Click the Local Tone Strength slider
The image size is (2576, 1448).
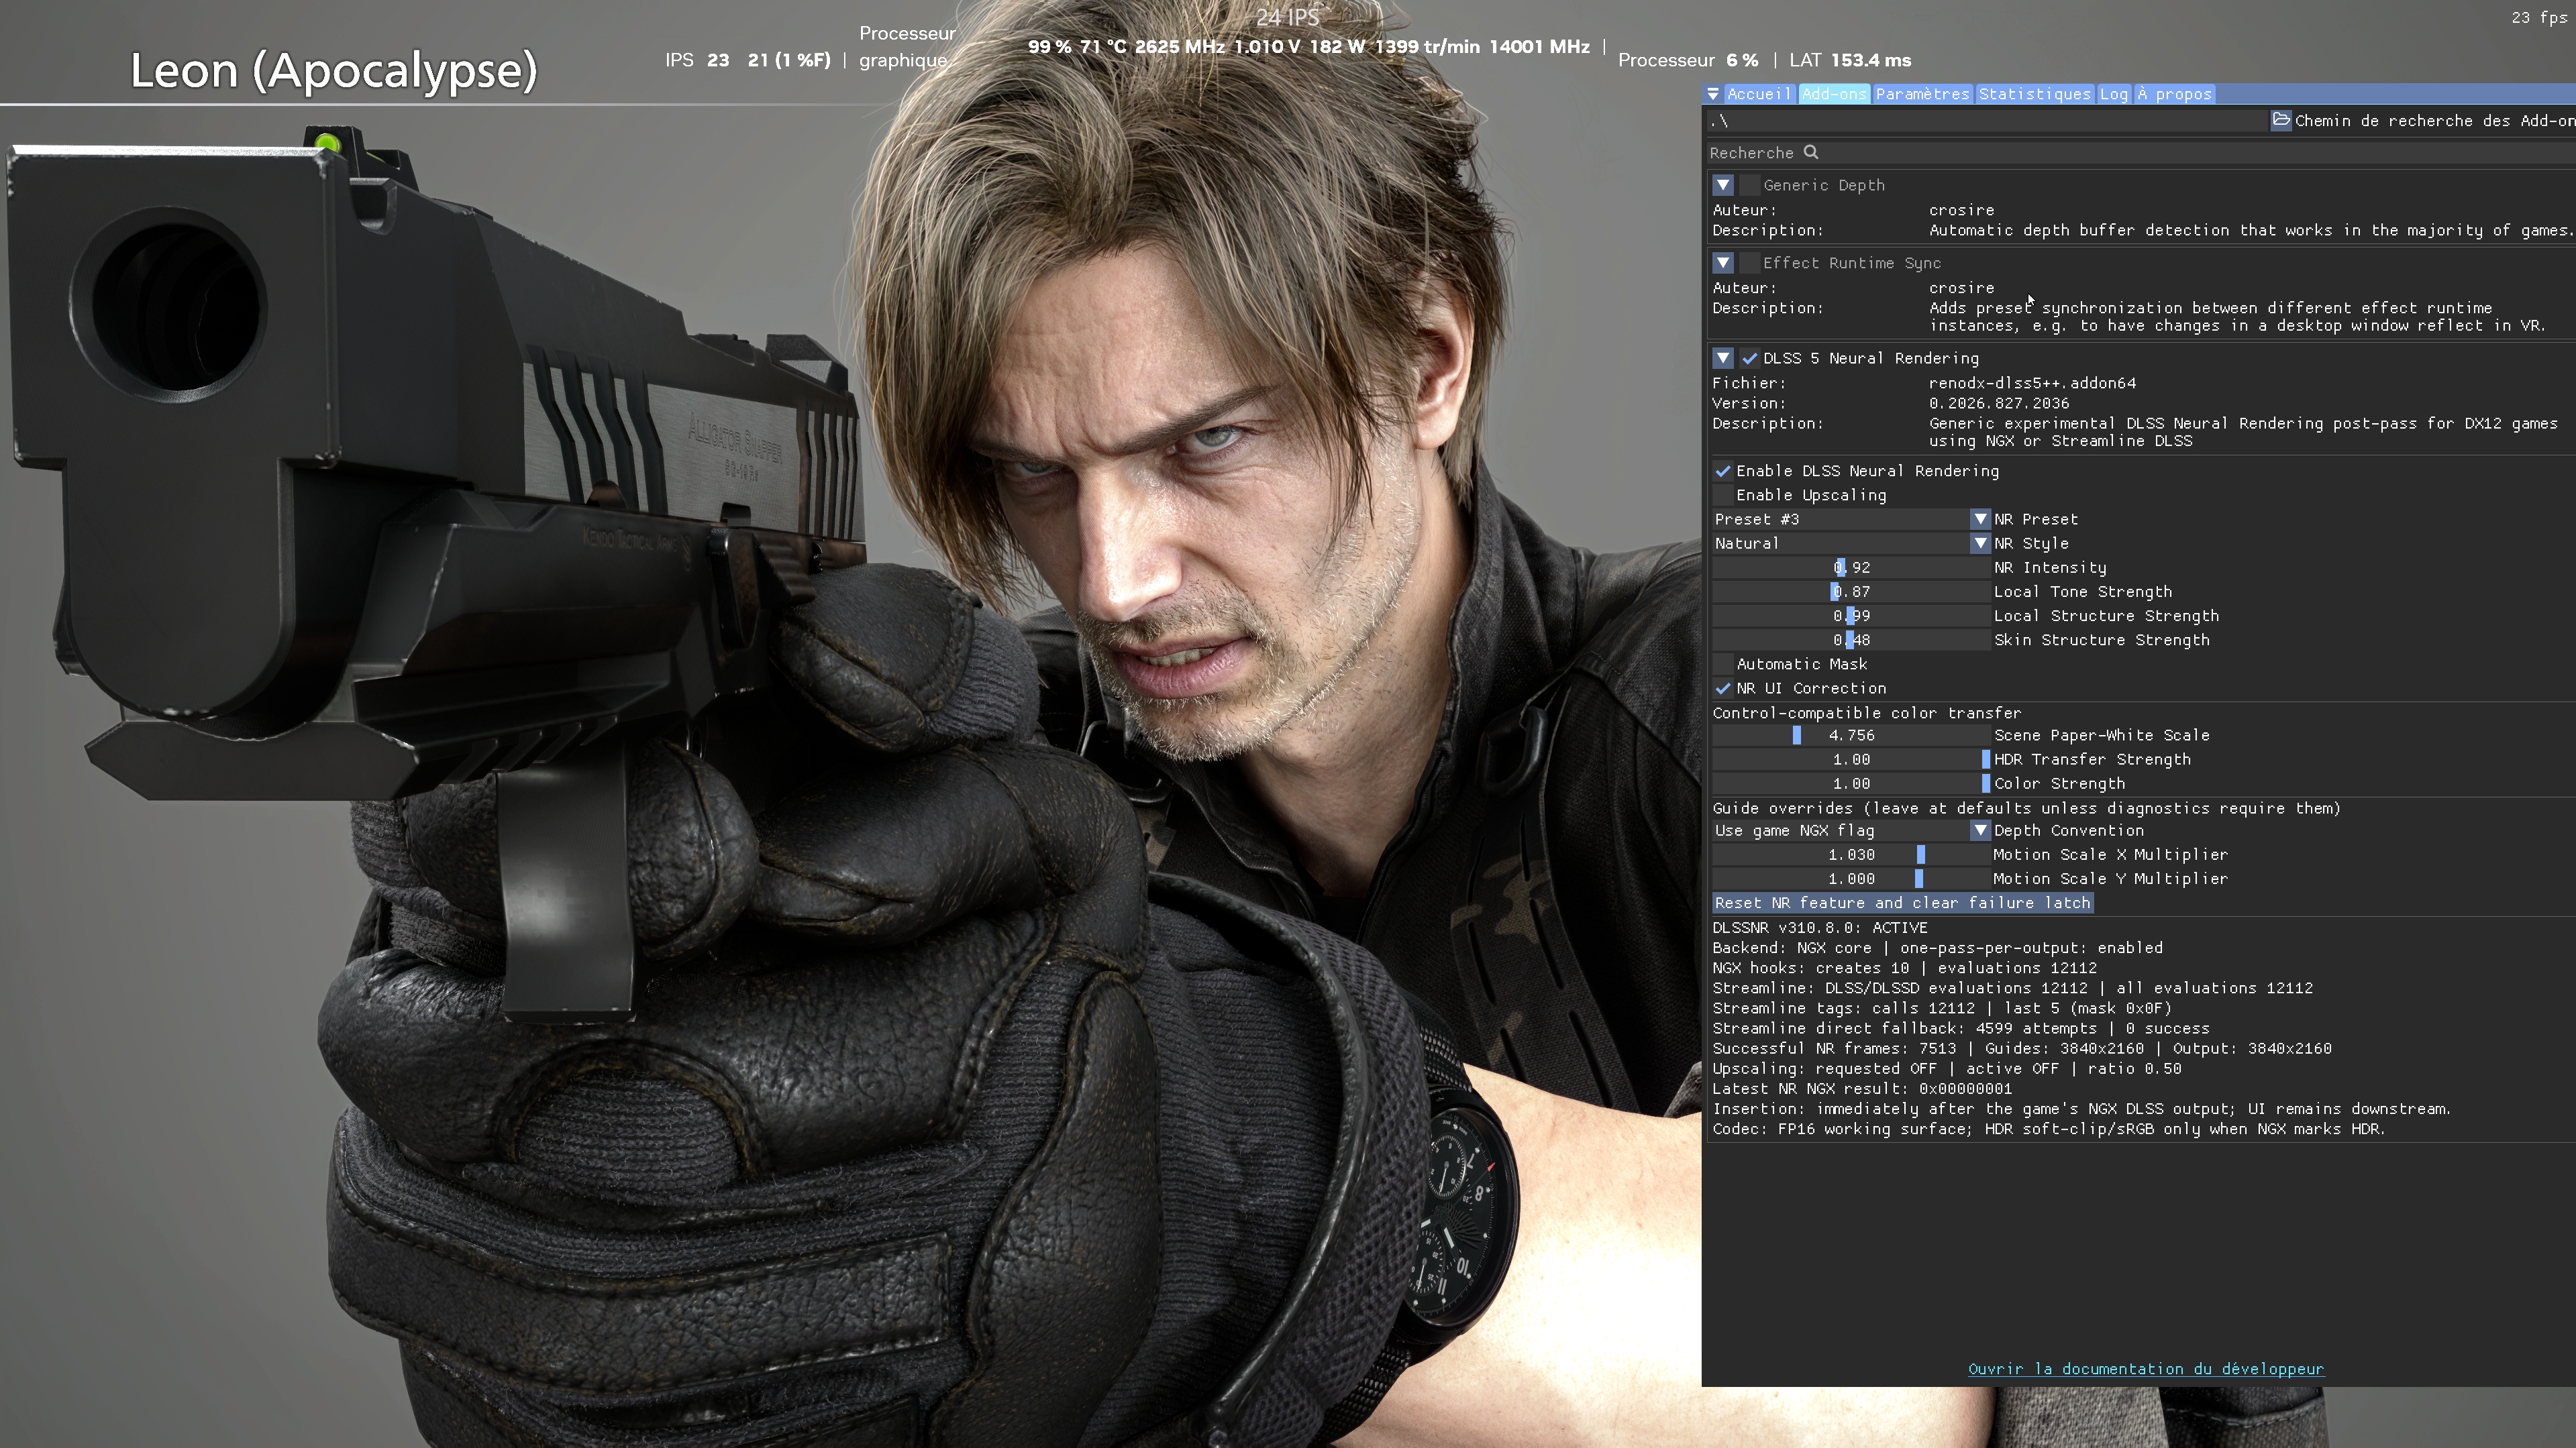(x=1851, y=592)
